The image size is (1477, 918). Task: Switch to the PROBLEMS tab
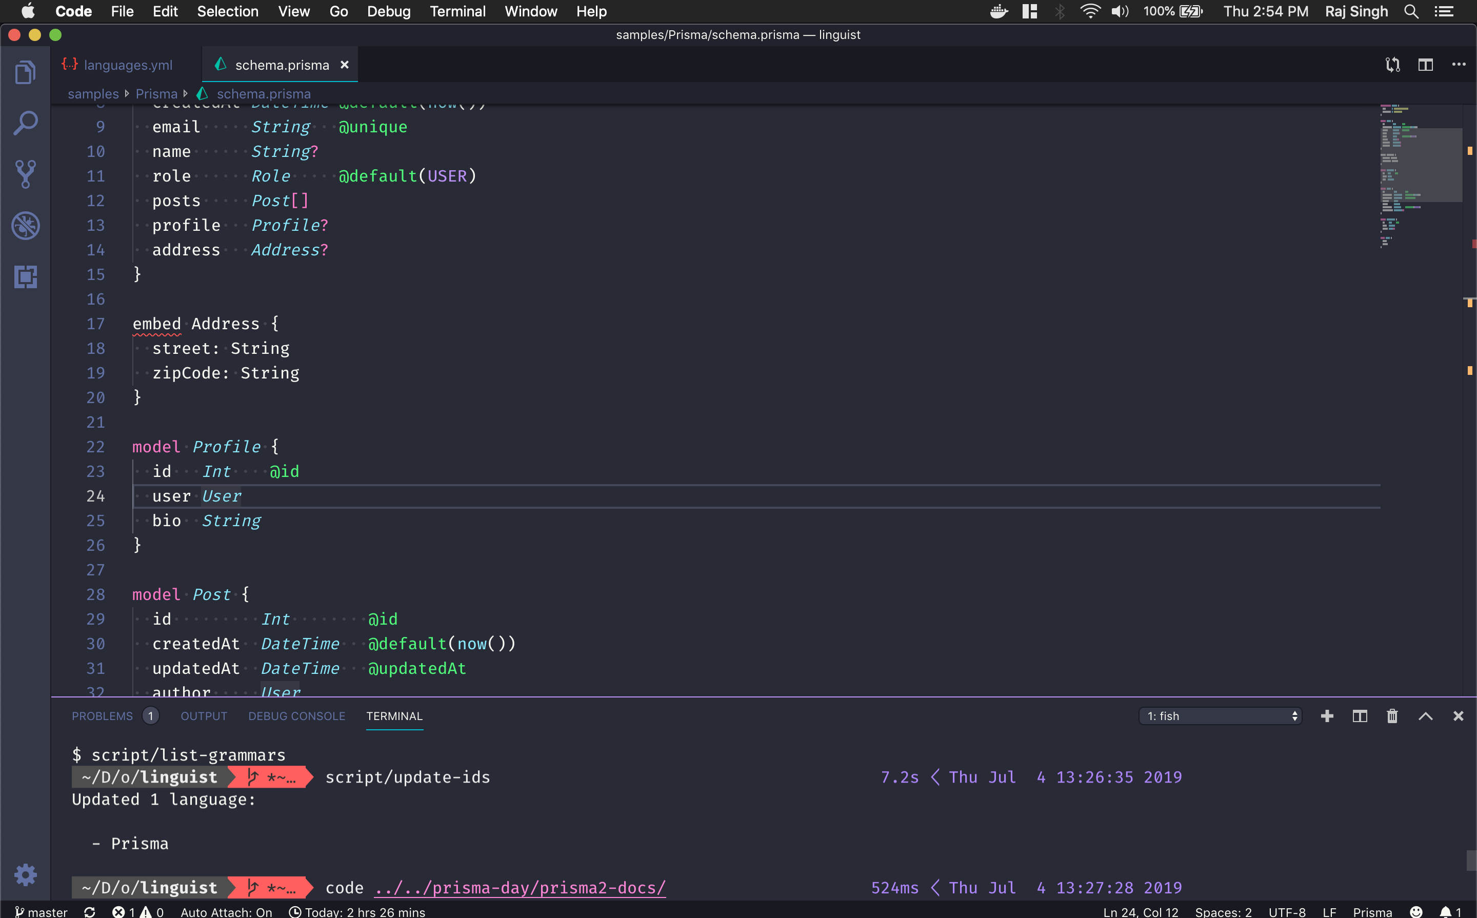click(103, 716)
